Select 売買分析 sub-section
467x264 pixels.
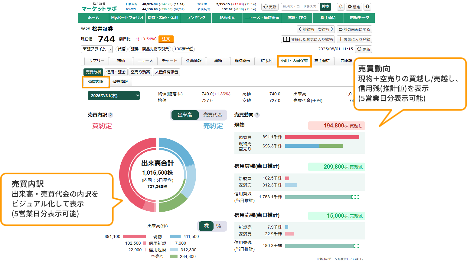[x=93, y=72]
